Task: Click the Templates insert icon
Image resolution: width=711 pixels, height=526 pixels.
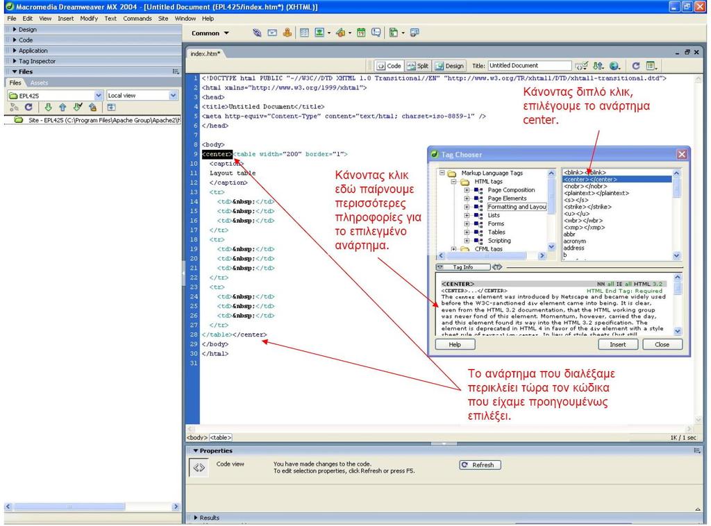Action: [x=394, y=33]
